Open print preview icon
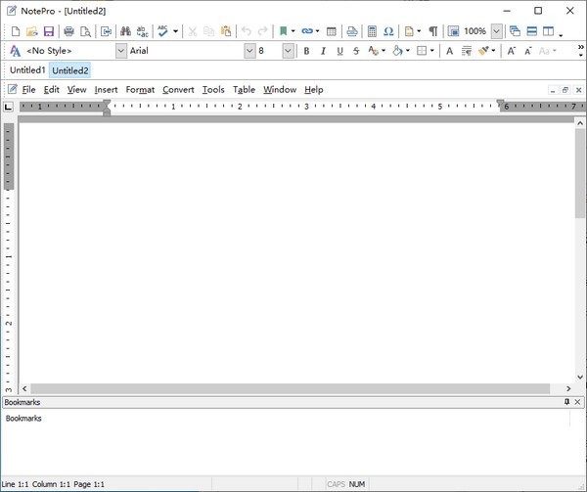 (86, 31)
